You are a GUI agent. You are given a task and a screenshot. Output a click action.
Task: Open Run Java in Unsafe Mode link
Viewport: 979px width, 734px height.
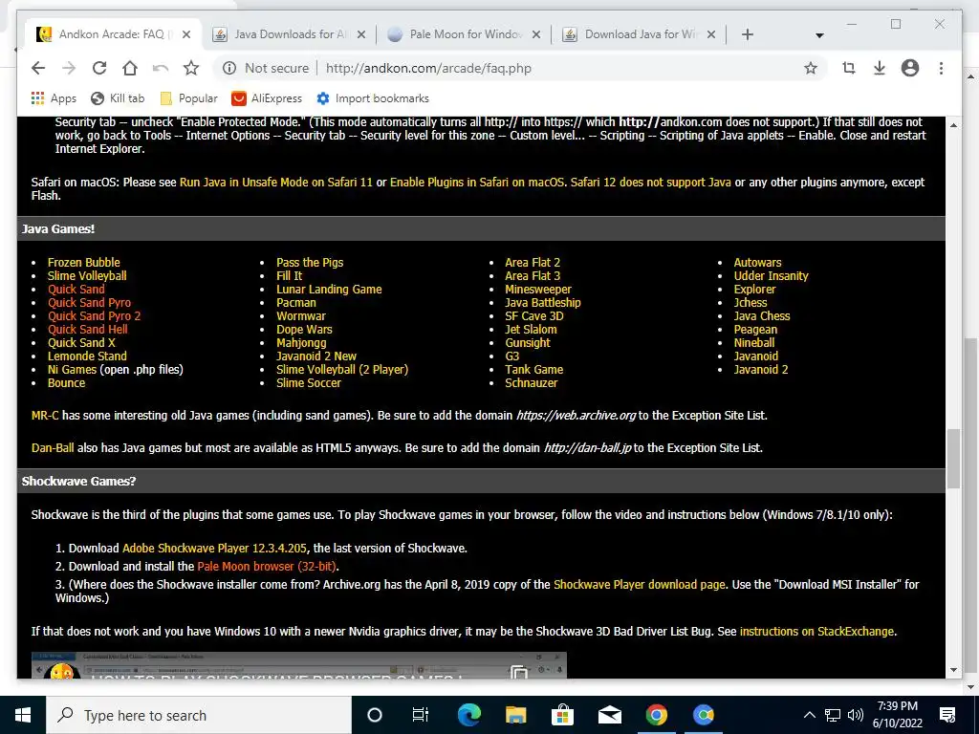[276, 183]
